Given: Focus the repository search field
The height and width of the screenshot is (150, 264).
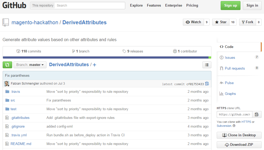Looking at the screenshot, I should 90,6.
